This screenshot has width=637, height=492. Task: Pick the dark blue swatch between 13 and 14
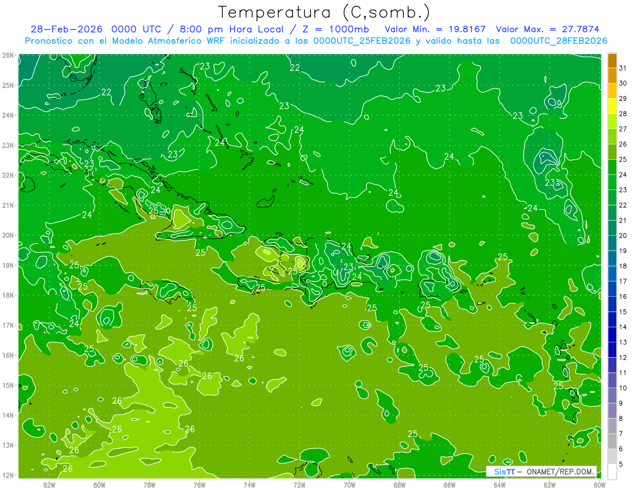tap(612, 334)
